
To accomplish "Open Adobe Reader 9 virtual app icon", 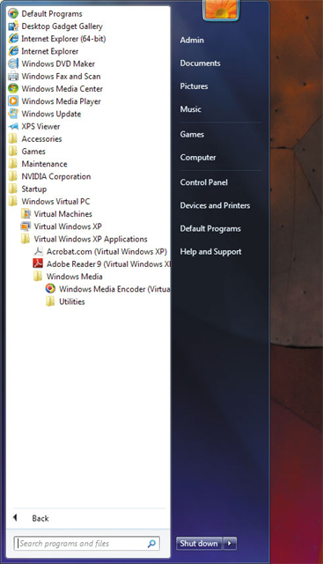I will (38, 263).
